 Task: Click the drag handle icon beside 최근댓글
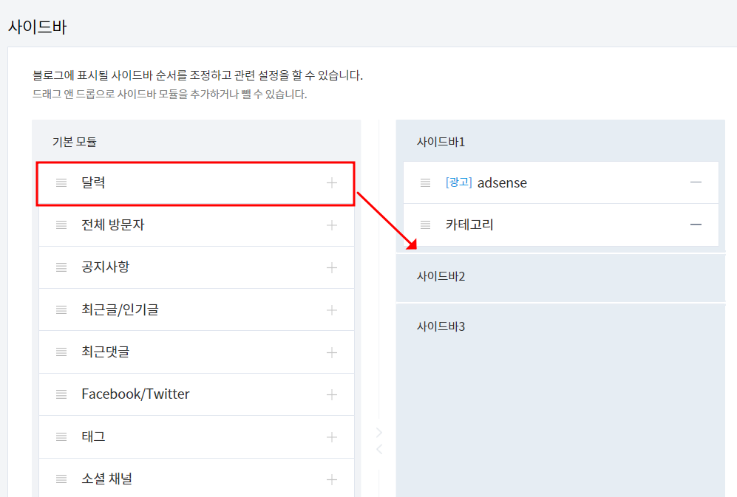61,352
